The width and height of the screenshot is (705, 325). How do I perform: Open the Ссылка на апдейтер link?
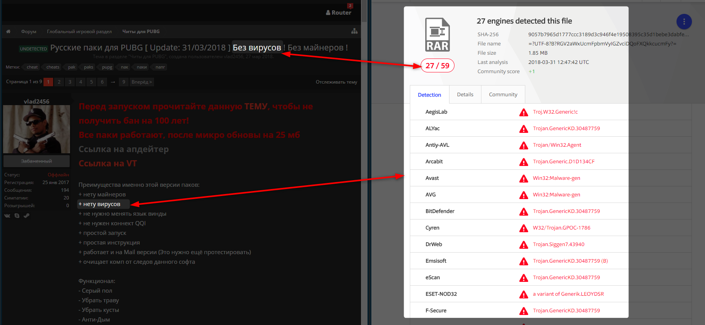click(x=124, y=149)
